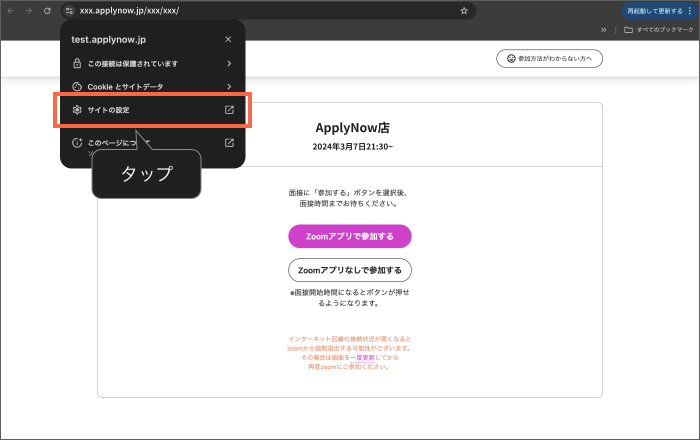Open この接続は保護されています entry
Viewport: 700px width, 440px height.
click(152, 63)
